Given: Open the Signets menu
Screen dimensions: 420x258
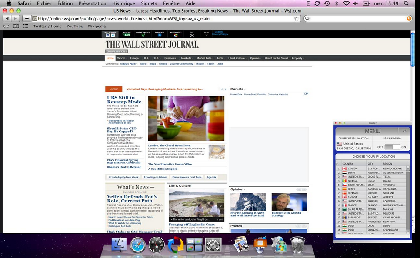Looking at the screenshot, I should (x=149, y=3).
